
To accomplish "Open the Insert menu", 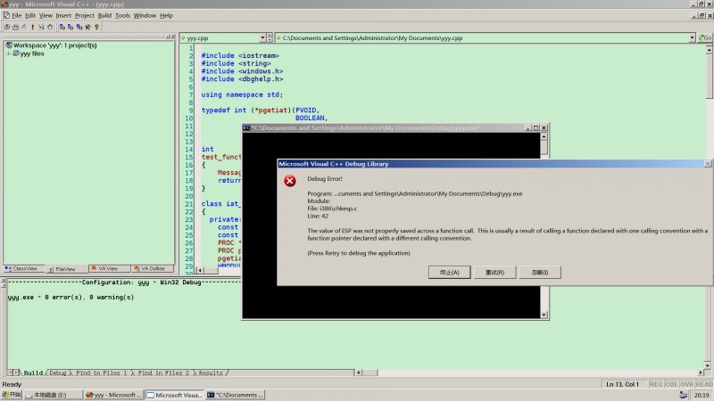I will pyautogui.click(x=63, y=15).
